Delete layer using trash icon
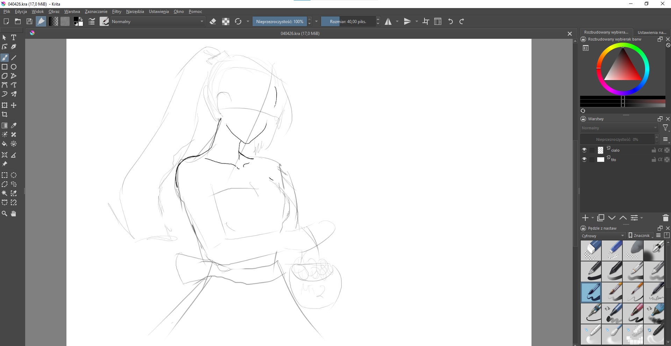 click(665, 218)
